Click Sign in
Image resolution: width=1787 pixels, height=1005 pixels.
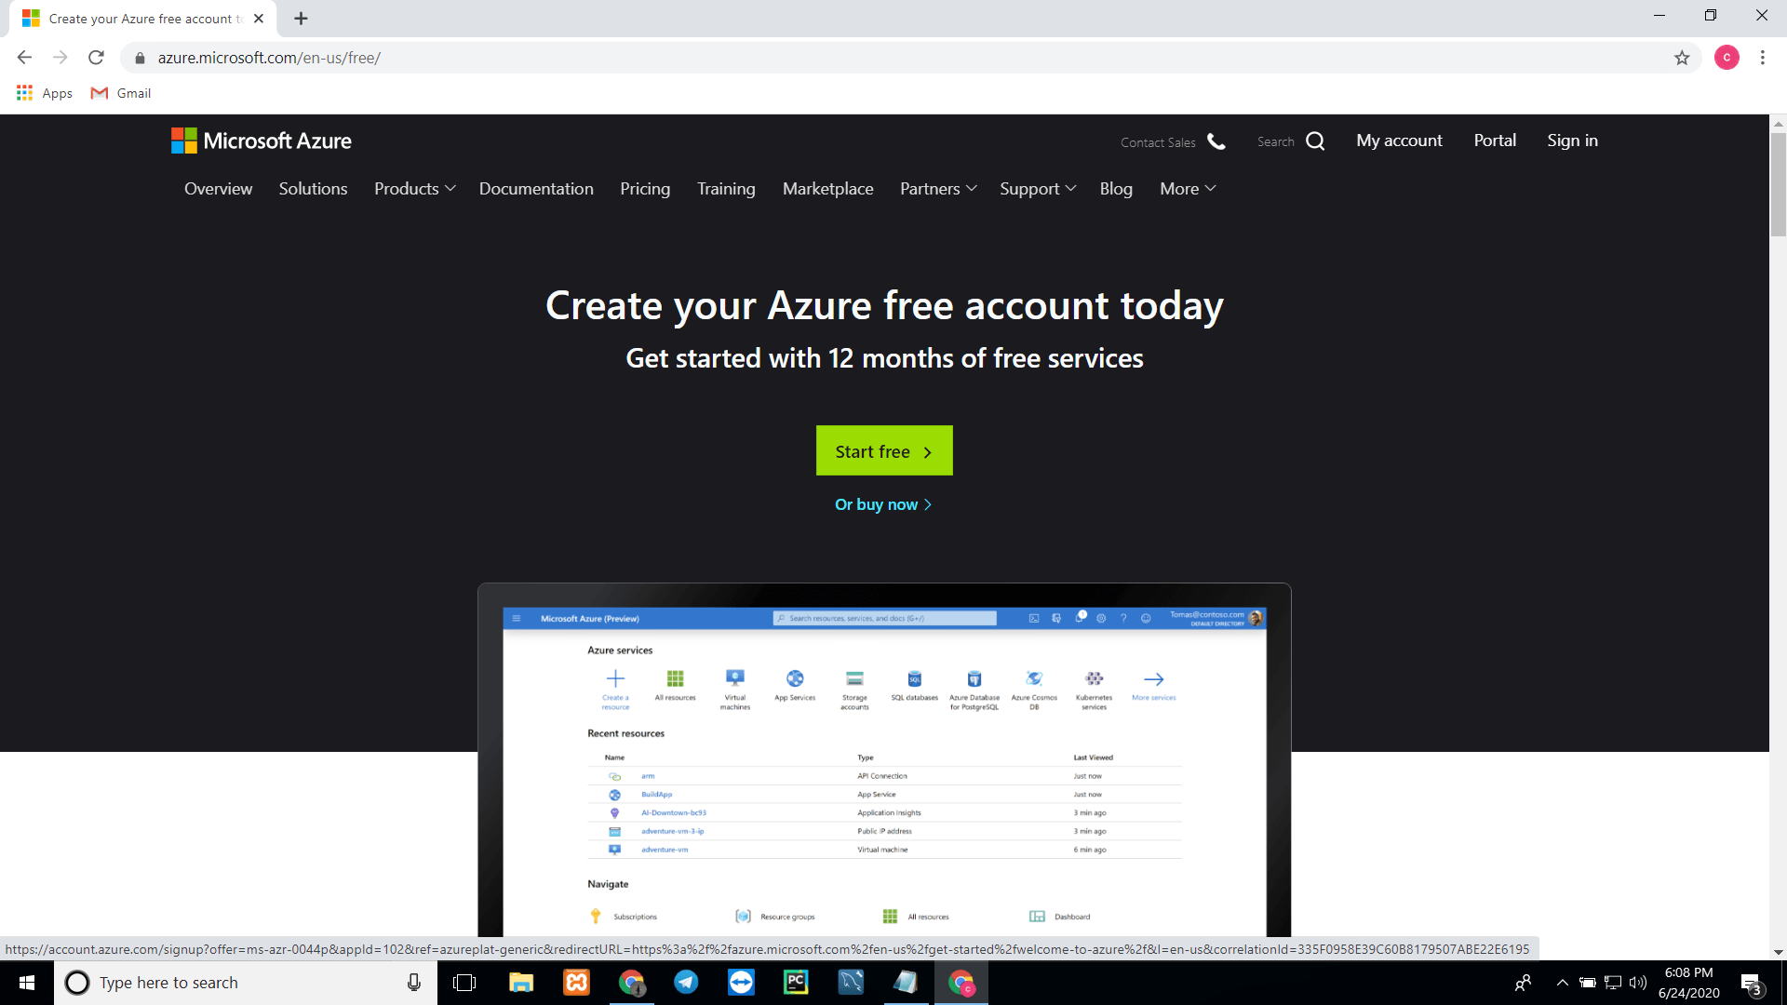pos(1572,141)
